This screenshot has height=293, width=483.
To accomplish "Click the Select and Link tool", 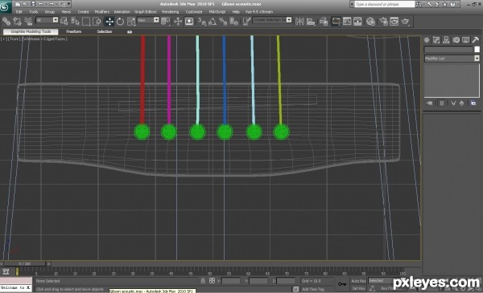I will click(6, 22).
